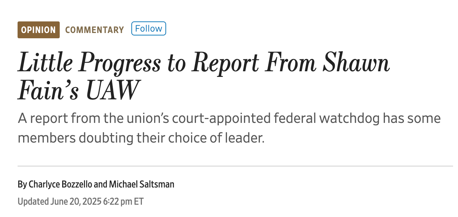Click the byline text
Viewport: 458px width, 217px height.
coord(96,184)
